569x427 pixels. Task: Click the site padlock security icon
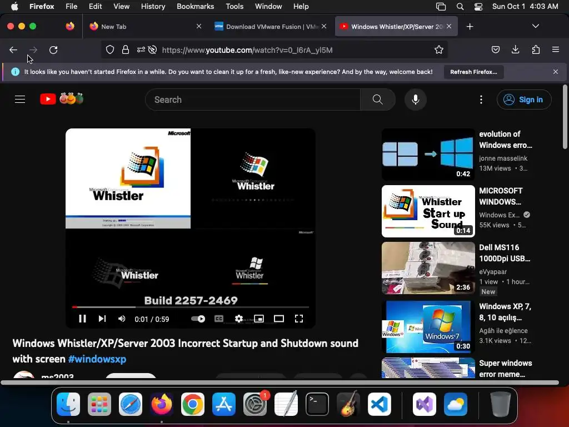coord(126,49)
